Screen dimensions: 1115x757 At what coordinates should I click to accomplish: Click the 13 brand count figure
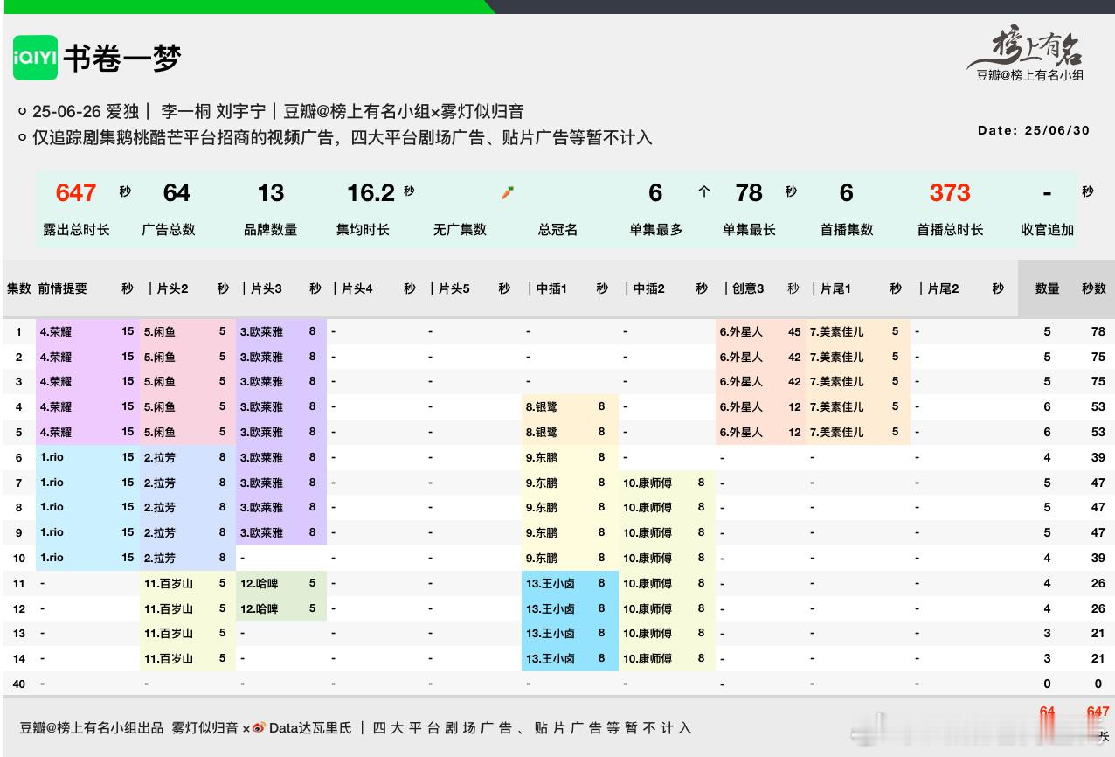click(270, 192)
